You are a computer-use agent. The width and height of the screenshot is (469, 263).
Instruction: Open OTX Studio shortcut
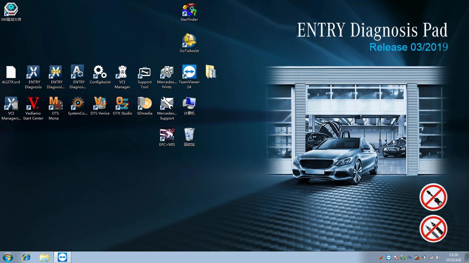(122, 106)
